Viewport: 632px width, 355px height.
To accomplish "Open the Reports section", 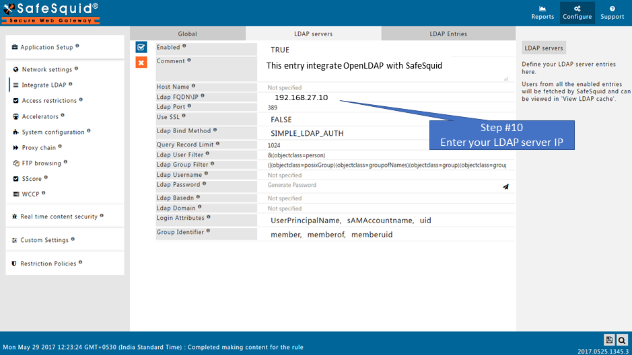I will (x=542, y=13).
